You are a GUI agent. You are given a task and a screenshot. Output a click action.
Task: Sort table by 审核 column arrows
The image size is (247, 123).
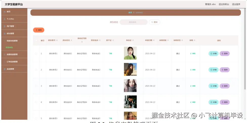(195, 40)
